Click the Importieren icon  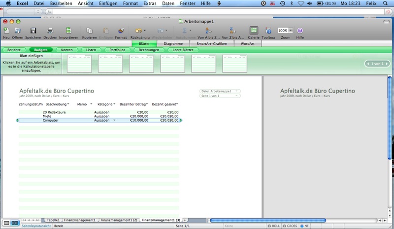click(68, 31)
